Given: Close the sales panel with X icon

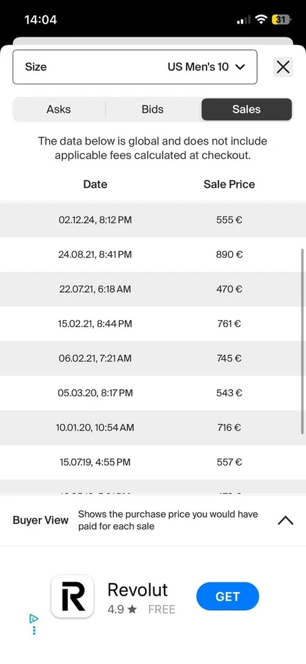Looking at the screenshot, I should 283,67.
